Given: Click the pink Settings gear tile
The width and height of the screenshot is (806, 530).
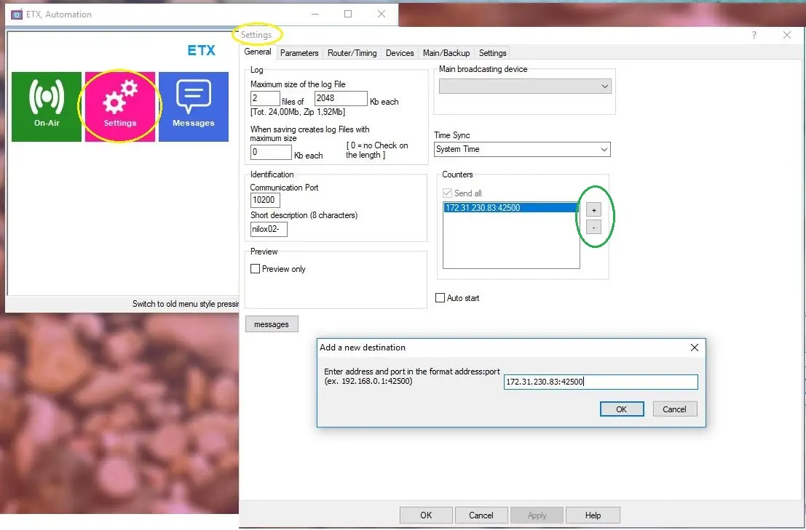Looking at the screenshot, I should (x=120, y=106).
